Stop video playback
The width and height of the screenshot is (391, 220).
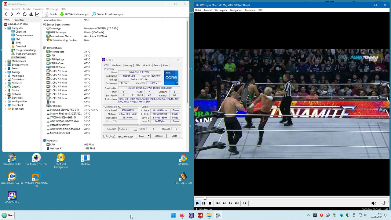coord(210,203)
